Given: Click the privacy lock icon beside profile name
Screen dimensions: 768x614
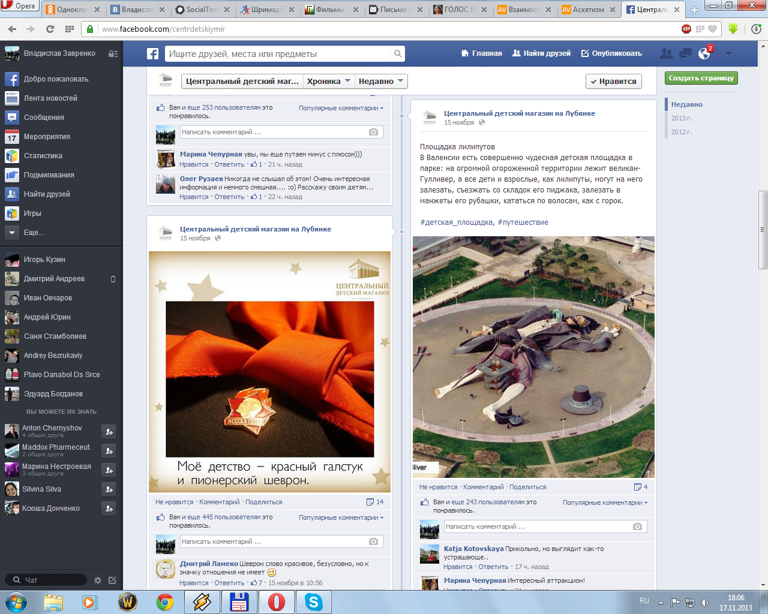Looking at the screenshot, I should (x=113, y=53).
